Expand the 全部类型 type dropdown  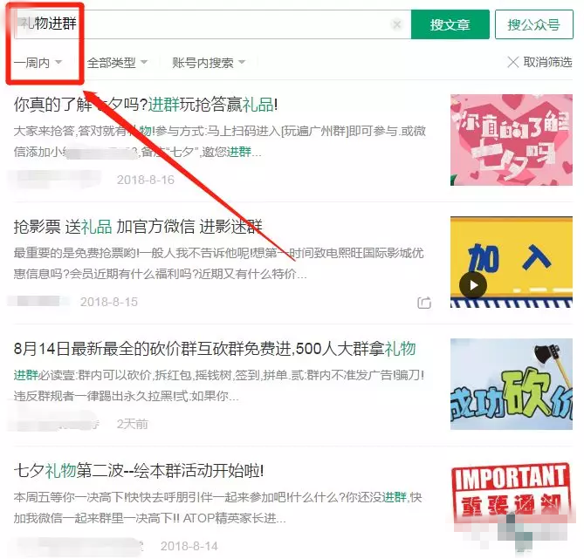coord(117,63)
